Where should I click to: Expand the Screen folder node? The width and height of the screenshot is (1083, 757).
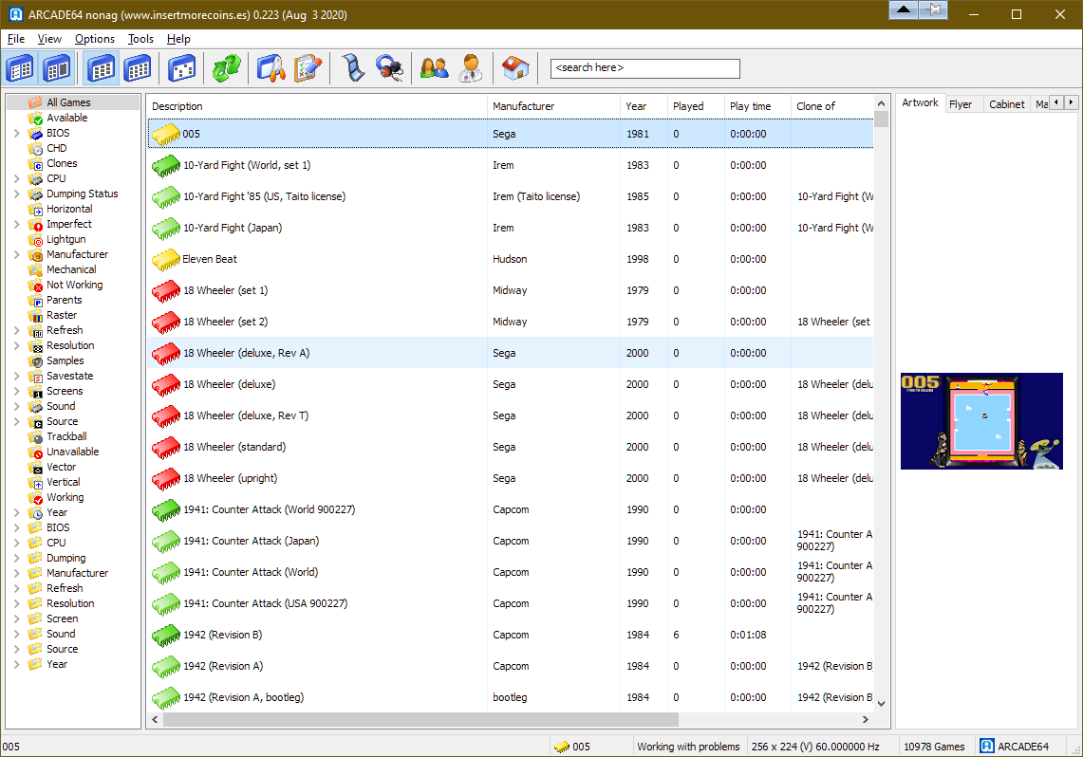pyautogui.click(x=16, y=619)
